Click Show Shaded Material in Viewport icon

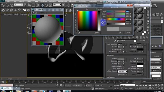[137, 38]
